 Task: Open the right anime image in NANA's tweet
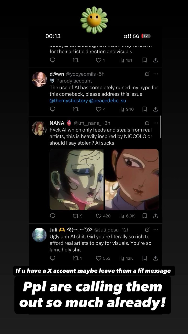pos(132,180)
